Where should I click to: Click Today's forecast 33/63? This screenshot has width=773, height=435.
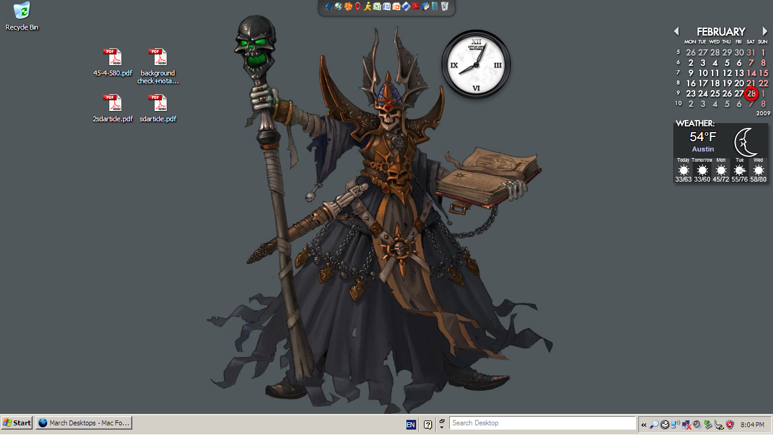[683, 170]
